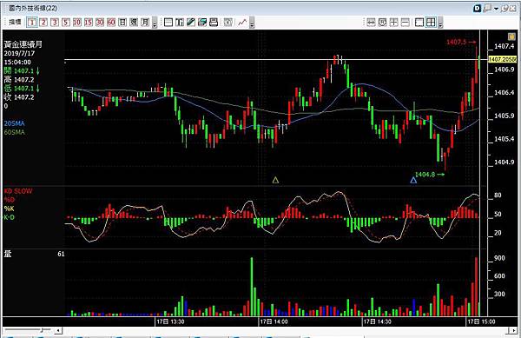Click the %K legend label

[9, 209]
